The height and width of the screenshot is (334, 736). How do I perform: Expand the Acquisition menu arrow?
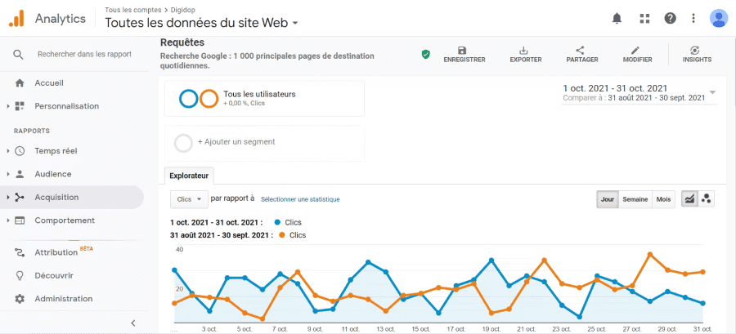(8, 197)
